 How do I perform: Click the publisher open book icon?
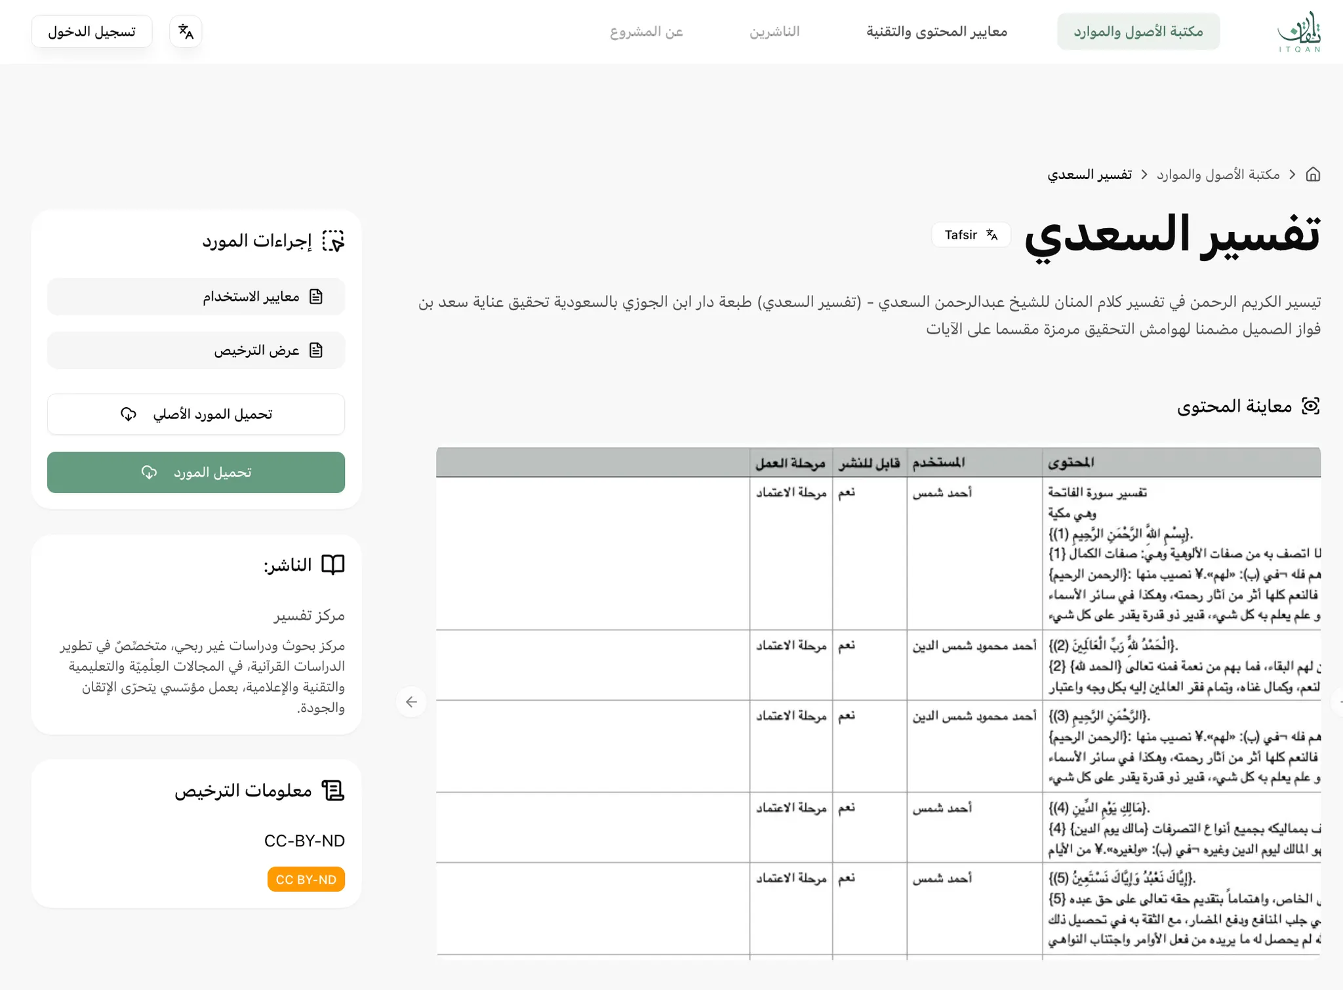[333, 565]
